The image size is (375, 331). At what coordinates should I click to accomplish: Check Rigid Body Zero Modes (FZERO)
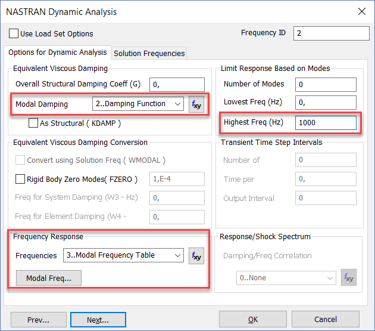click(x=20, y=179)
